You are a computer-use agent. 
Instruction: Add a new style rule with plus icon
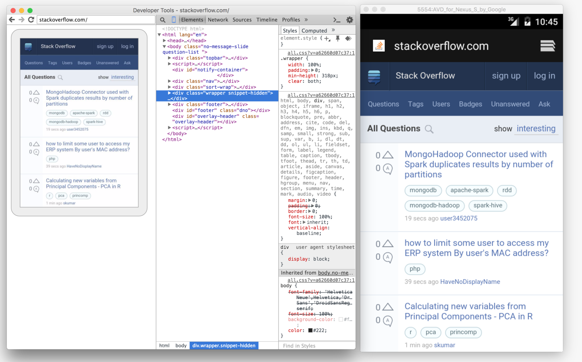click(x=327, y=39)
